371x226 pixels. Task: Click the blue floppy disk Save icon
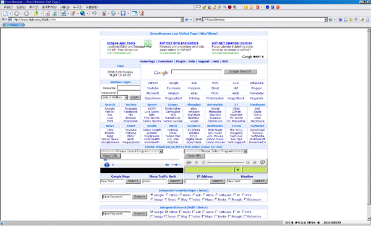click(123, 14)
